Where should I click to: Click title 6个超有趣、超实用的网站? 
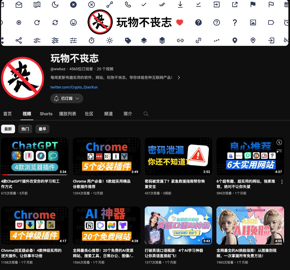coord(246,184)
